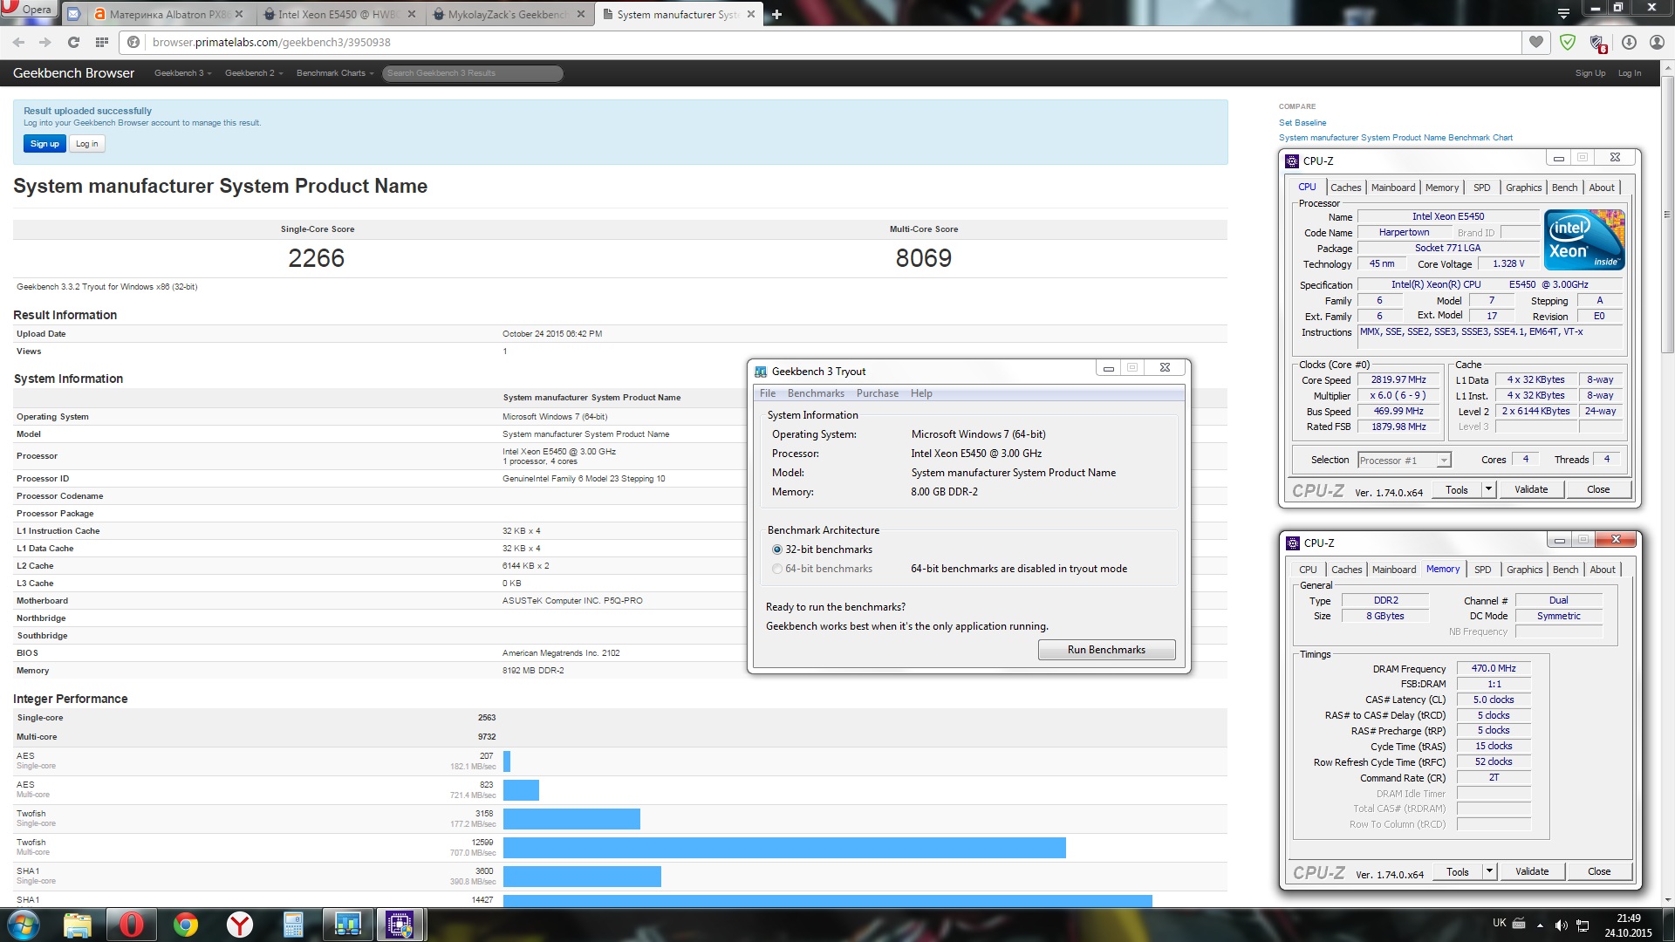Open Calculator from the taskbar
Screen dimensions: 1675x942
[x=293, y=925]
